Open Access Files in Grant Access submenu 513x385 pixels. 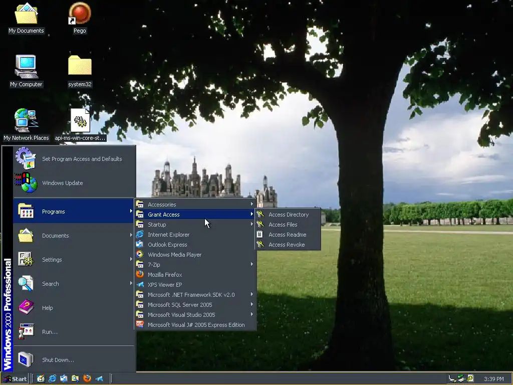[x=288, y=225]
